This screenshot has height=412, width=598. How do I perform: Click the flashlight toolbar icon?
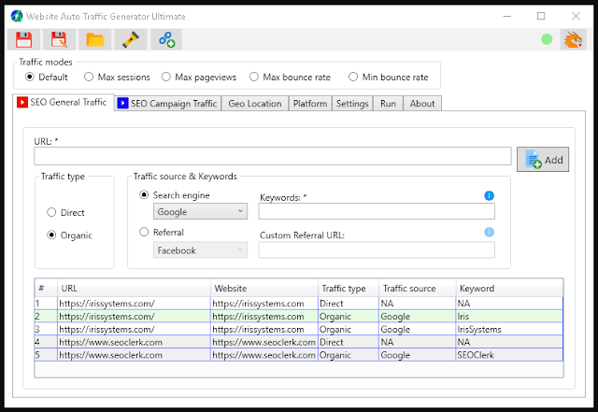[x=131, y=39]
